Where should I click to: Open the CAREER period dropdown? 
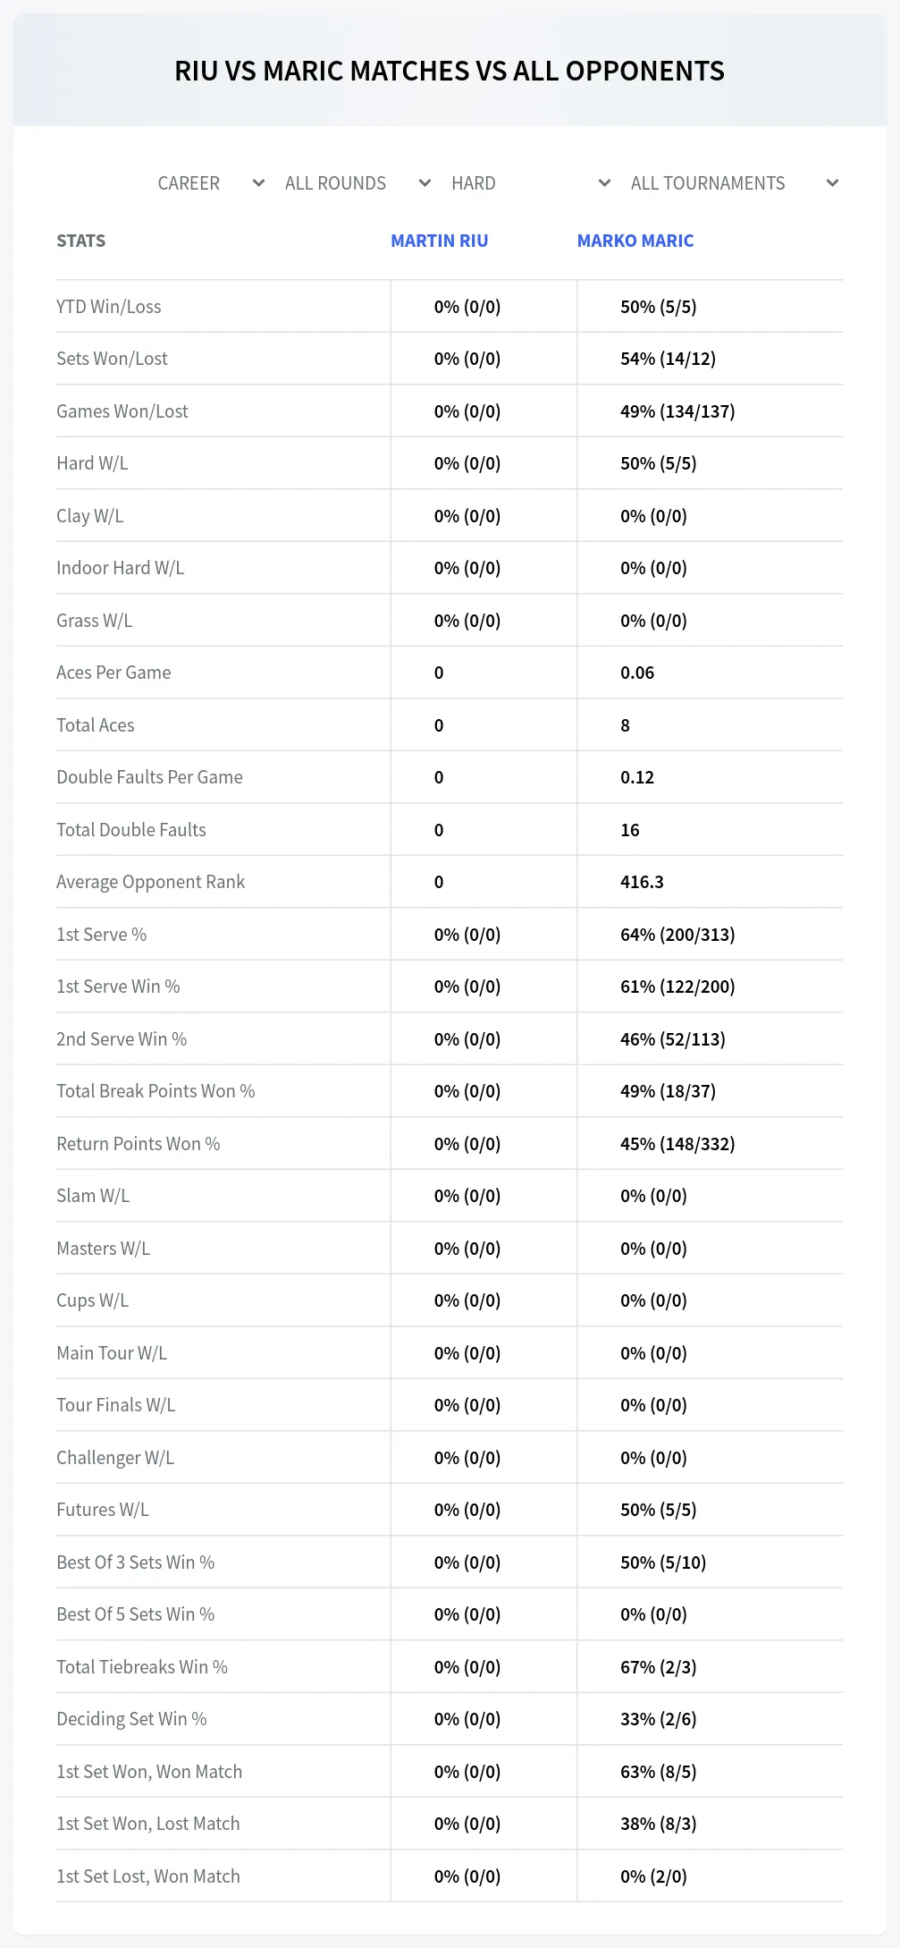point(211,183)
